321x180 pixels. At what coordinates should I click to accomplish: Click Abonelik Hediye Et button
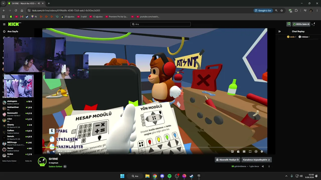[227, 160]
